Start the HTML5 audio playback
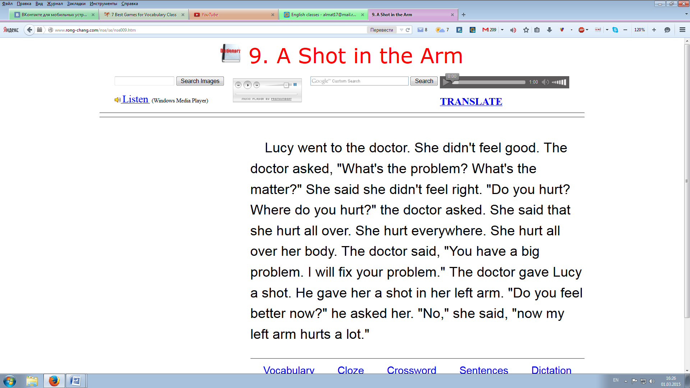690x388 pixels. click(446, 83)
